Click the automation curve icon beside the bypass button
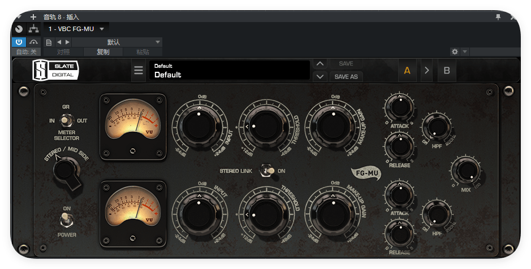 click(x=33, y=42)
